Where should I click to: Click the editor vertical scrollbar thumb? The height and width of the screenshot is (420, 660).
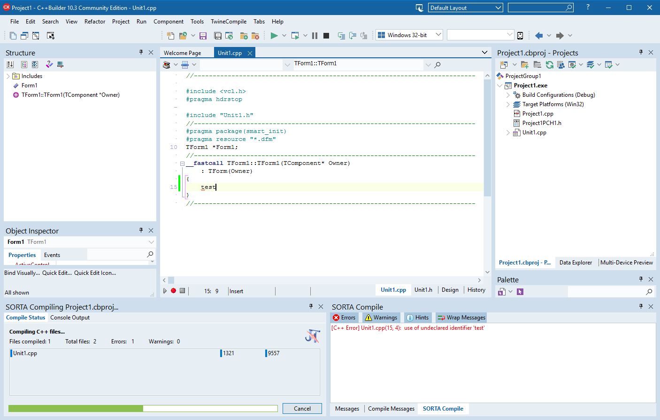(x=487, y=138)
